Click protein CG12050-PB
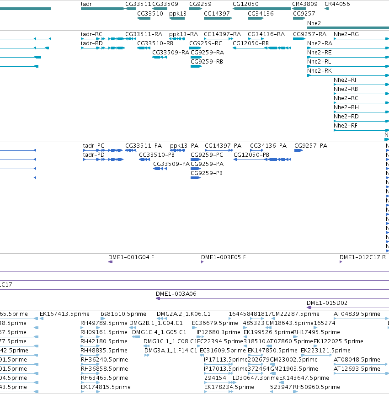The width and height of the screenshot is (389, 394). 251,155
